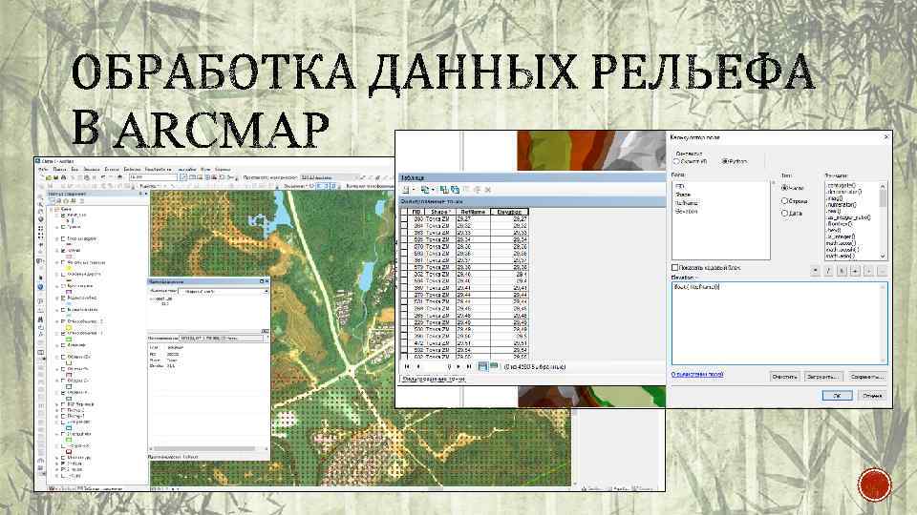Open Table Options dropdown arrow
The width and height of the screenshot is (917, 515).
414,191
